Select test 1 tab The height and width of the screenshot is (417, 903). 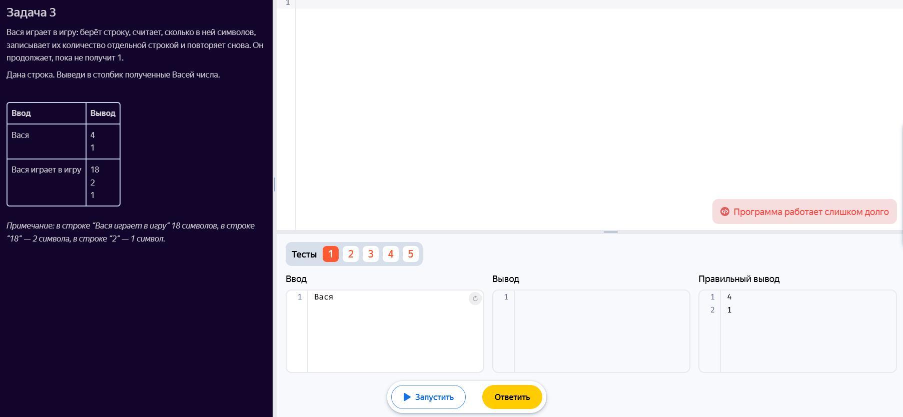(x=330, y=254)
